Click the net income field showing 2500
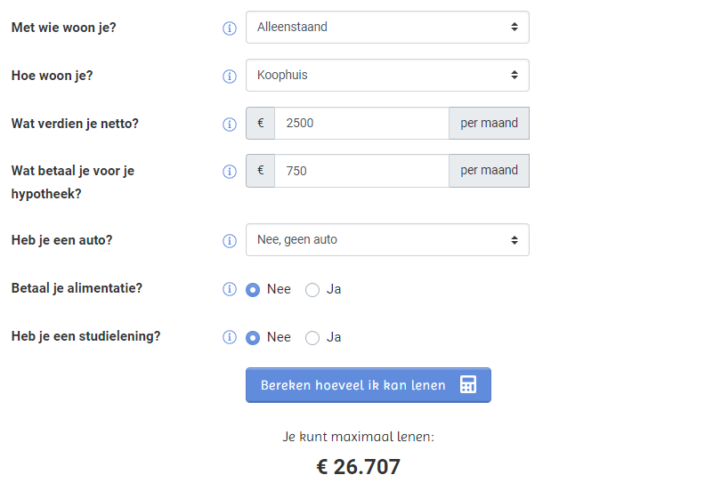 (x=361, y=123)
